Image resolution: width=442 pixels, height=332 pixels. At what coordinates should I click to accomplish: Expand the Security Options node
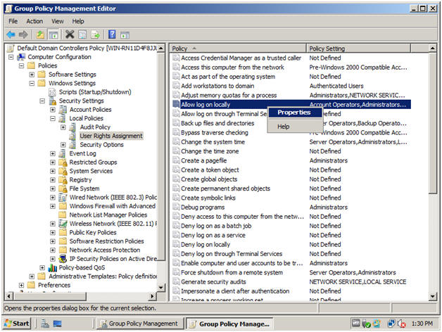[63, 145]
